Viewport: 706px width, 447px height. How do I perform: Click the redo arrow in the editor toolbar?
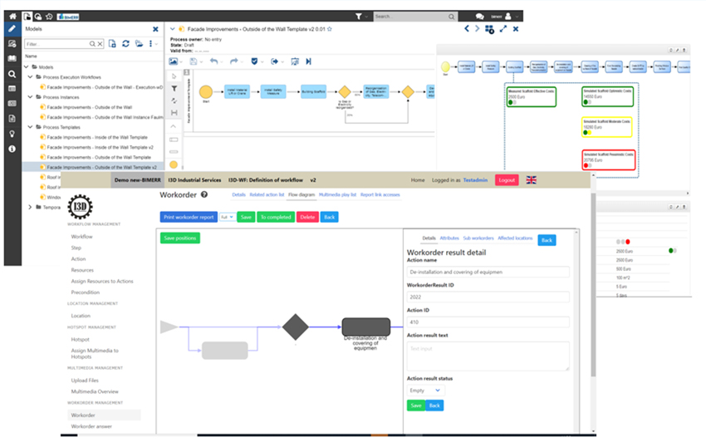[233, 61]
